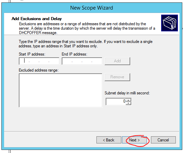The image size is (184, 153).
Task: Click the Add Exclusions and Delay heading
Action: tap(36, 19)
